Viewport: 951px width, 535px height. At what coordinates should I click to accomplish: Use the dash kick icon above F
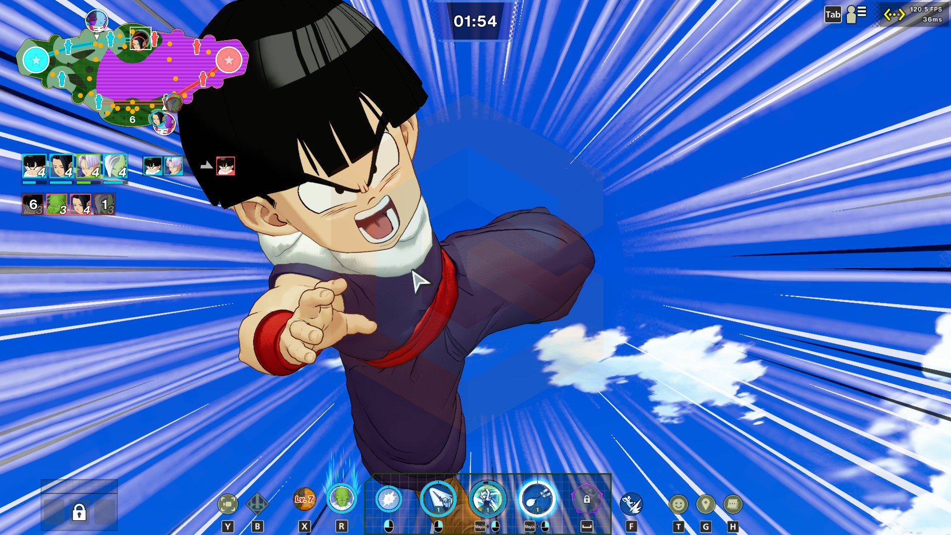(x=631, y=504)
